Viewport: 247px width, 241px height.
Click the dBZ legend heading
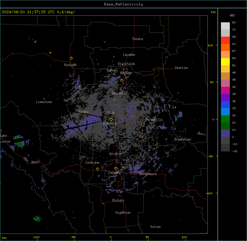[x=232, y=15]
